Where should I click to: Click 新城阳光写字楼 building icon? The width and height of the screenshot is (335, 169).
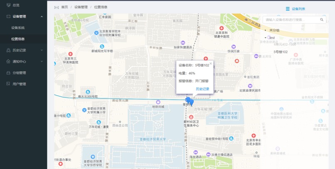click(x=102, y=46)
